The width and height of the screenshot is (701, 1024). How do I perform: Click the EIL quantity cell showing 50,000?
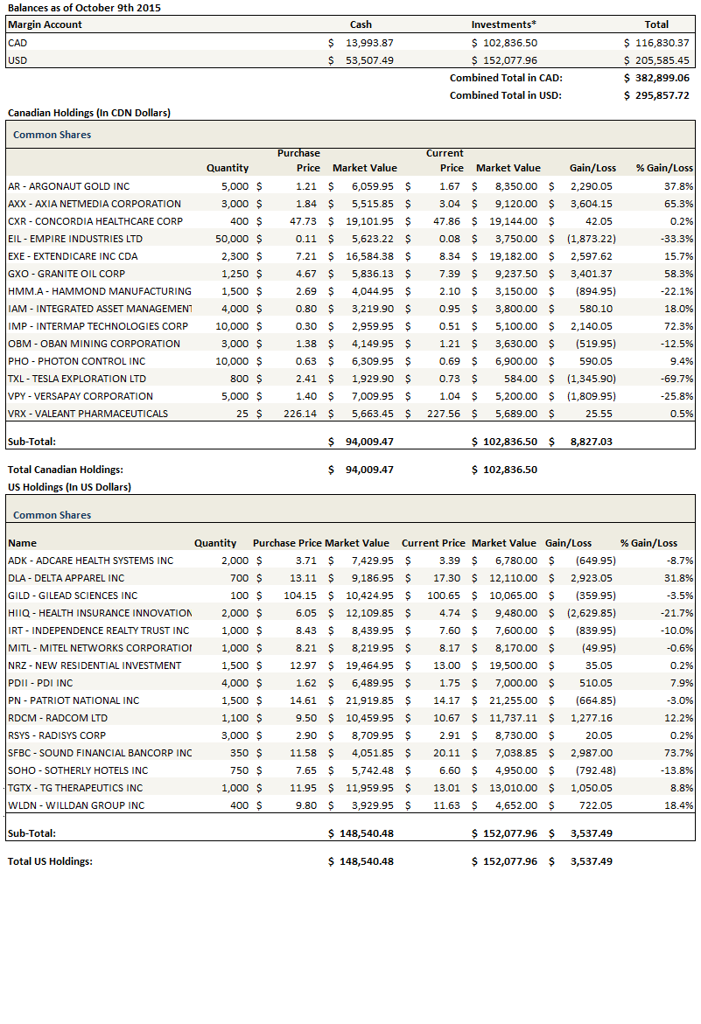(231, 239)
